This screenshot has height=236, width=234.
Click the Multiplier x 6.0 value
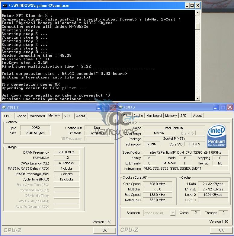pos(157,189)
